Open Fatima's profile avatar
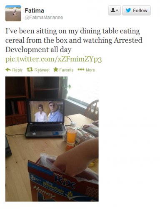This screenshot has width=160, height=209. 13,13
